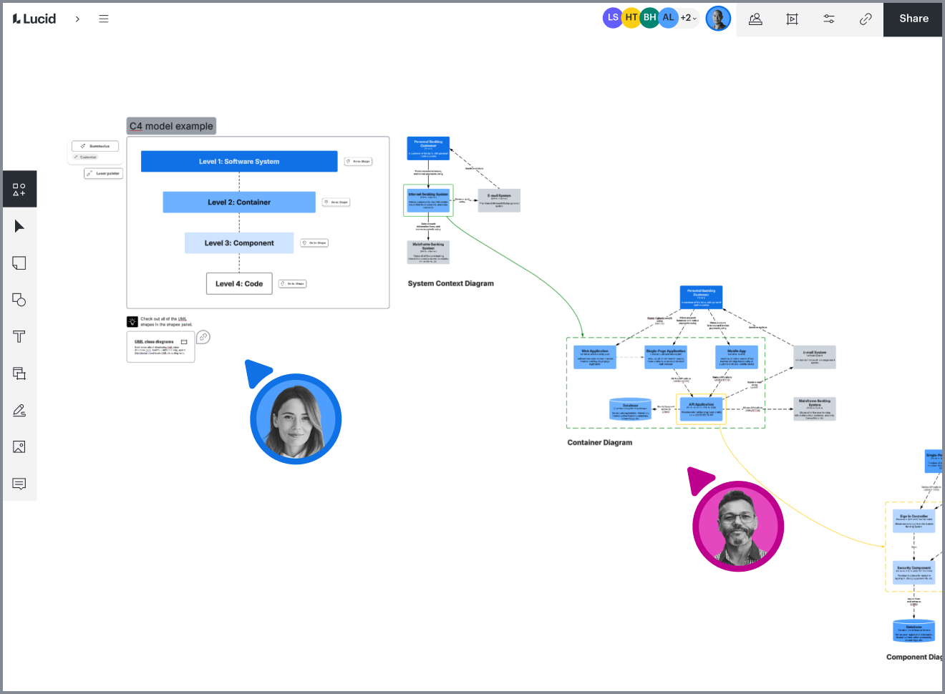
Task: Click the button beside Level 3 block
Action: coord(314,243)
